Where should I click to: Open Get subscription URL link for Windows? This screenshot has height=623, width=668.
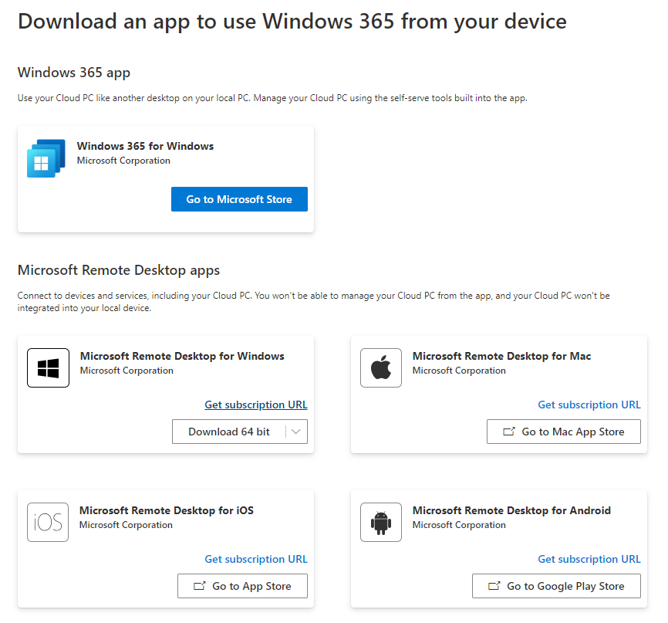(x=256, y=405)
